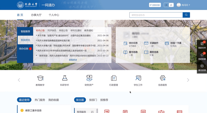Select the 信息服务 gear icon
The height and width of the screenshot is (113, 207).
(162, 78)
